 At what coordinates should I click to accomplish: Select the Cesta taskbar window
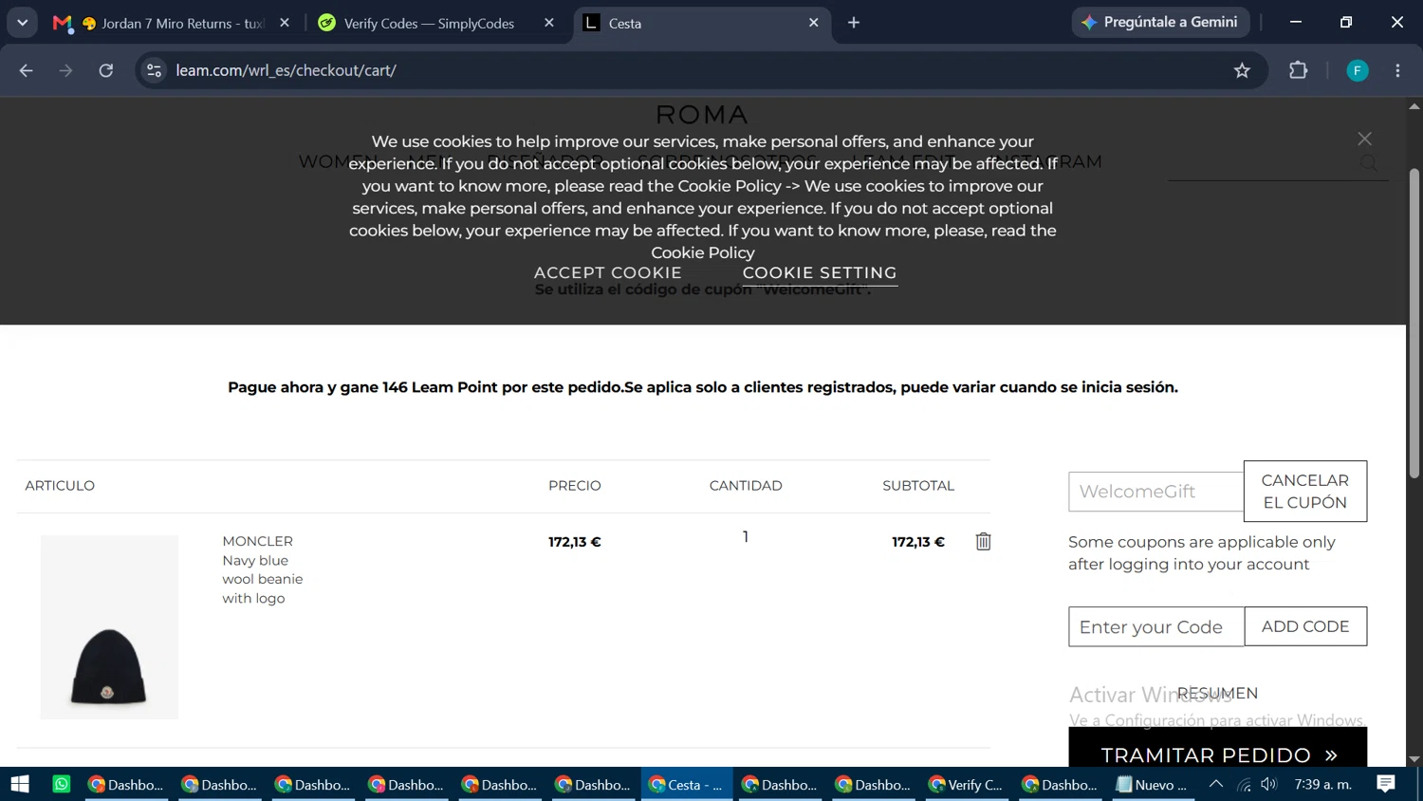click(x=686, y=784)
